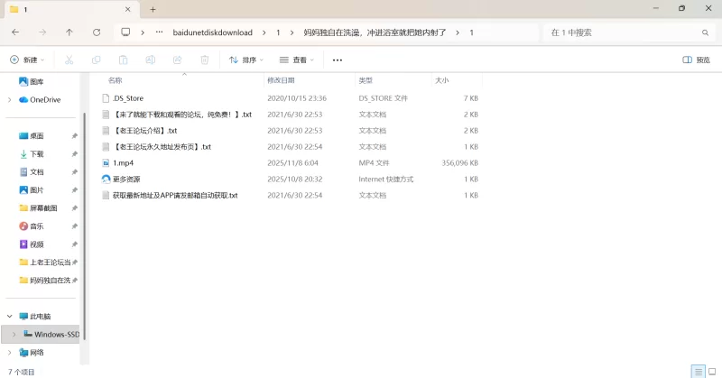Open a new tab with the plus button
722x378 pixels.
click(153, 9)
